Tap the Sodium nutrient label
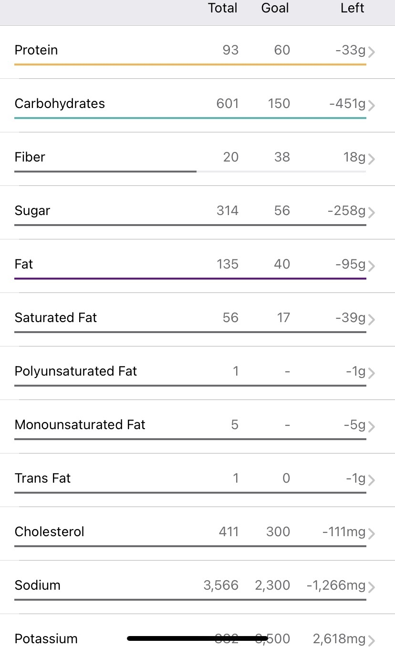Viewport: 395px width, 648px height. [38, 585]
